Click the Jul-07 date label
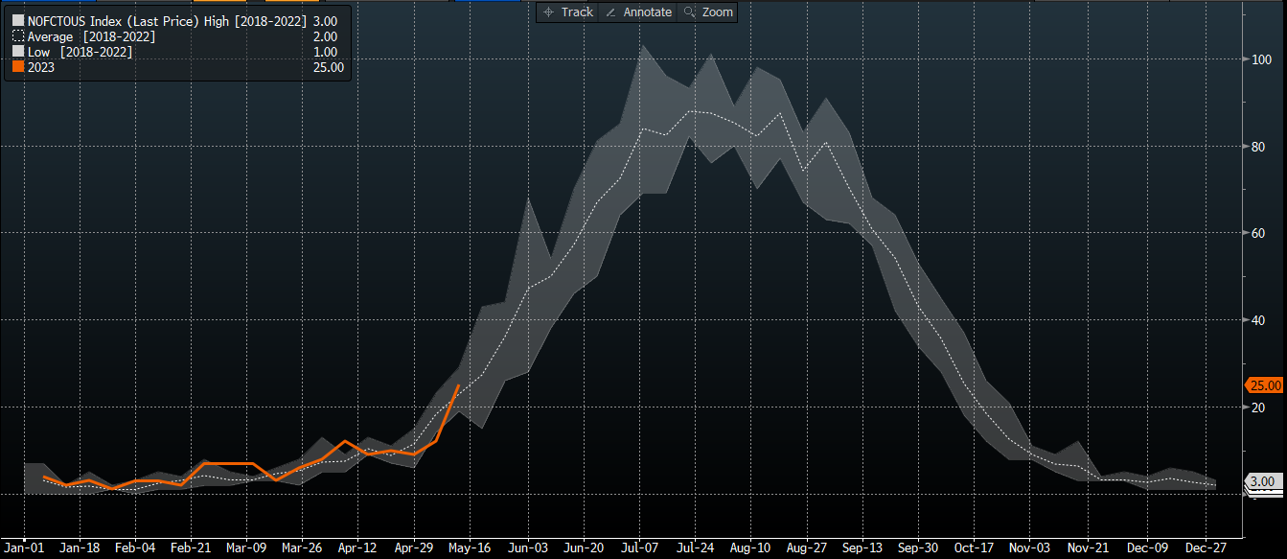Image resolution: width=1287 pixels, height=559 pixels. coord(640,547)
